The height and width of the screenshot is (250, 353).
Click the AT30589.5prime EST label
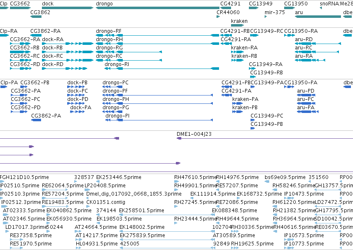(x=234, y=235)
